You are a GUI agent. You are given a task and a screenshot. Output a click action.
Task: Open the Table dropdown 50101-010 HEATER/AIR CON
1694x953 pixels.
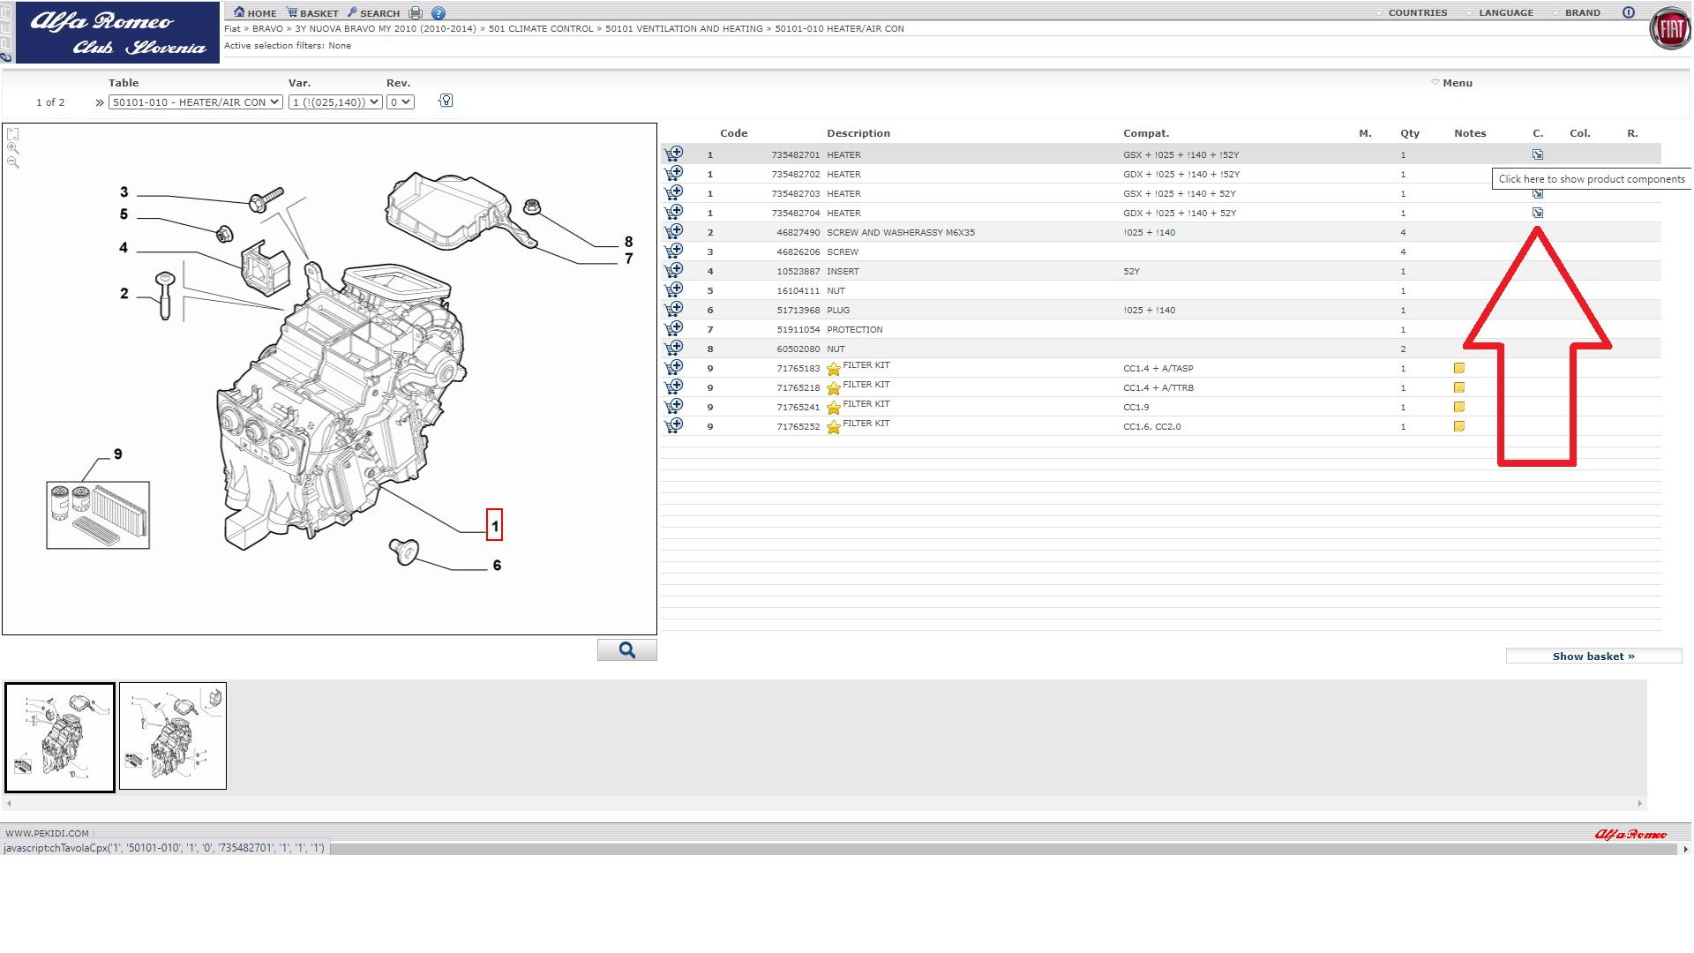195,102
